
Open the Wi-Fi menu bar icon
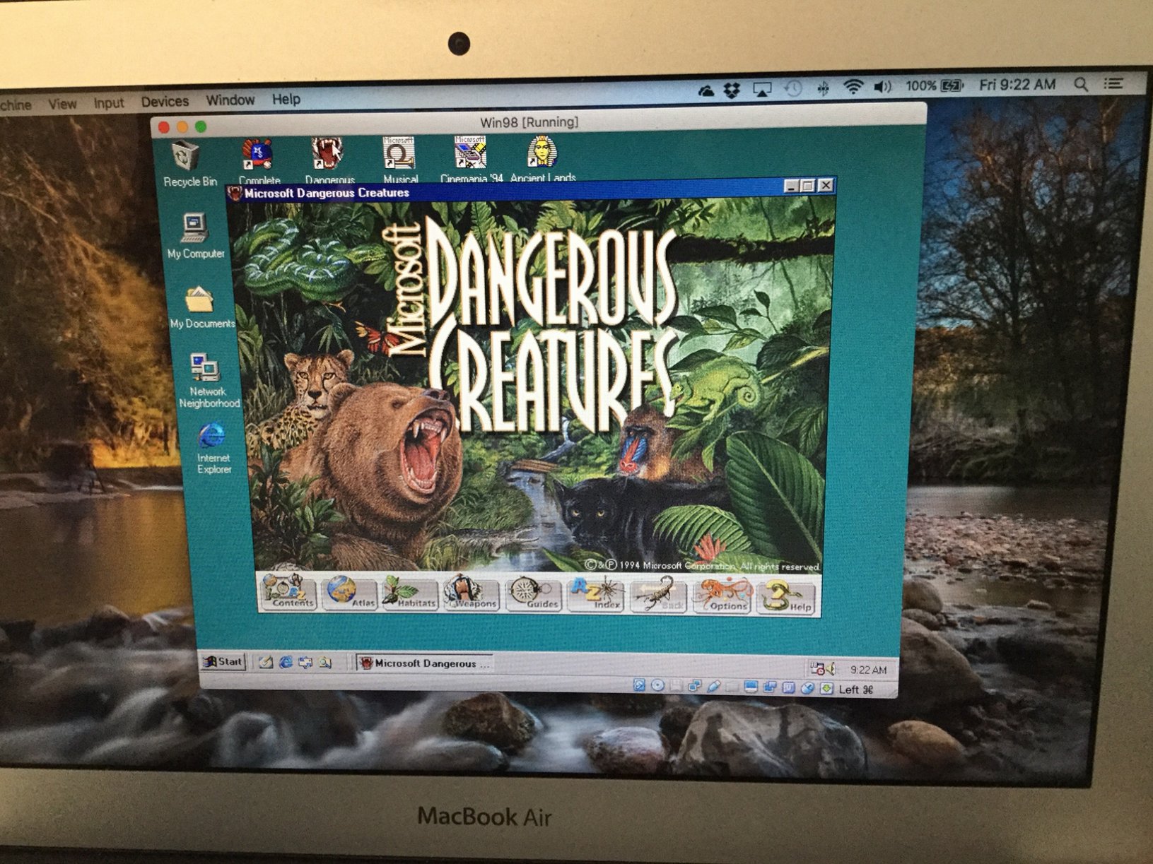(853, 87)
